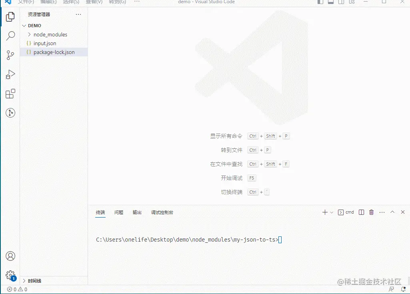Open the Git Graph sidebar icon
This screenshot has width=410, height=294.
pyautogui.click(x=10, y=113)
